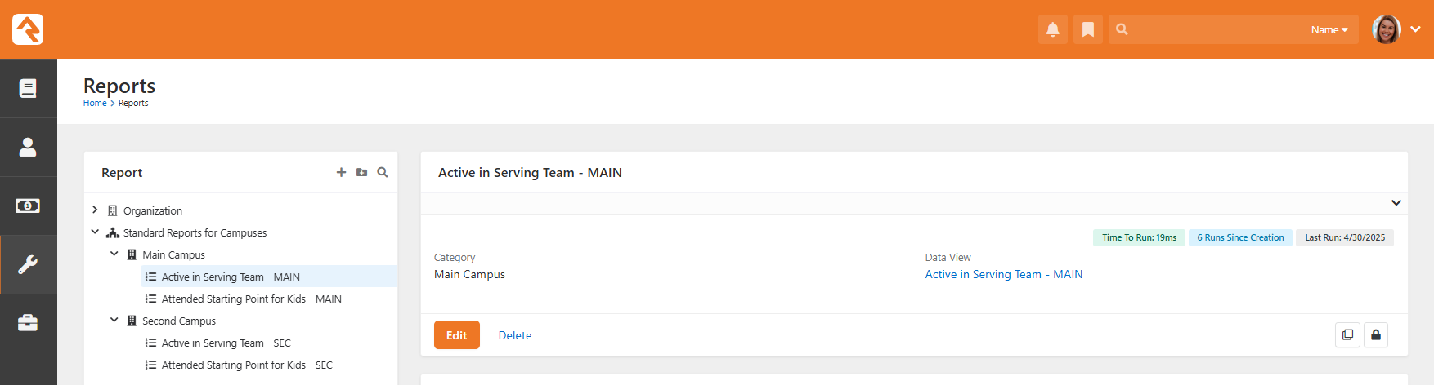Screen dimensions: 1434x385
Task: Open the notifications bell icon
Action: pos(1053,29)
